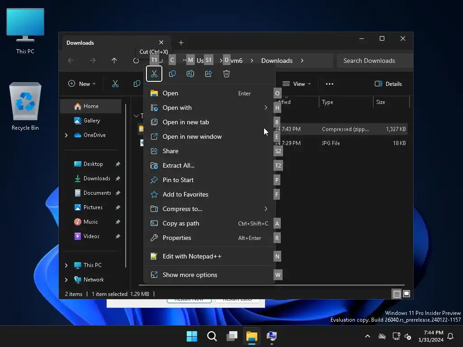This screenshot has width=463, height=347.
Task: Open the This PC desktop icon
Action: [25, 31]
